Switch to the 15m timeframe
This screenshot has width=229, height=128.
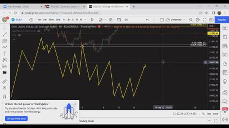pos(51,20)
